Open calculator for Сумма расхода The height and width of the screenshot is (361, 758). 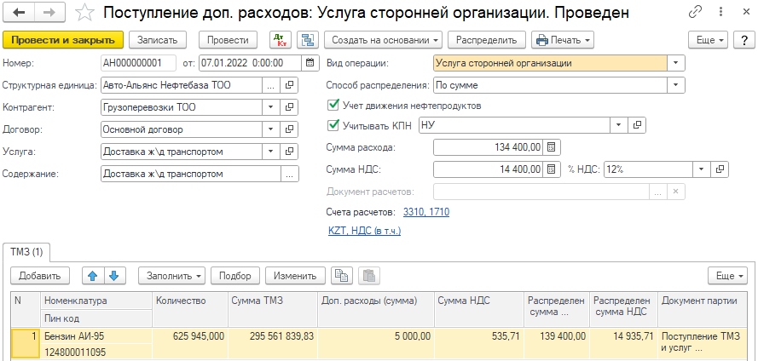552,147
